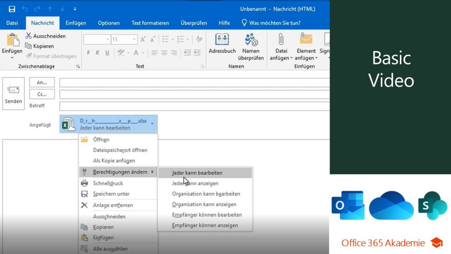Click Format übertragen painter
The image size is (451, 254).
click(51, 56)
